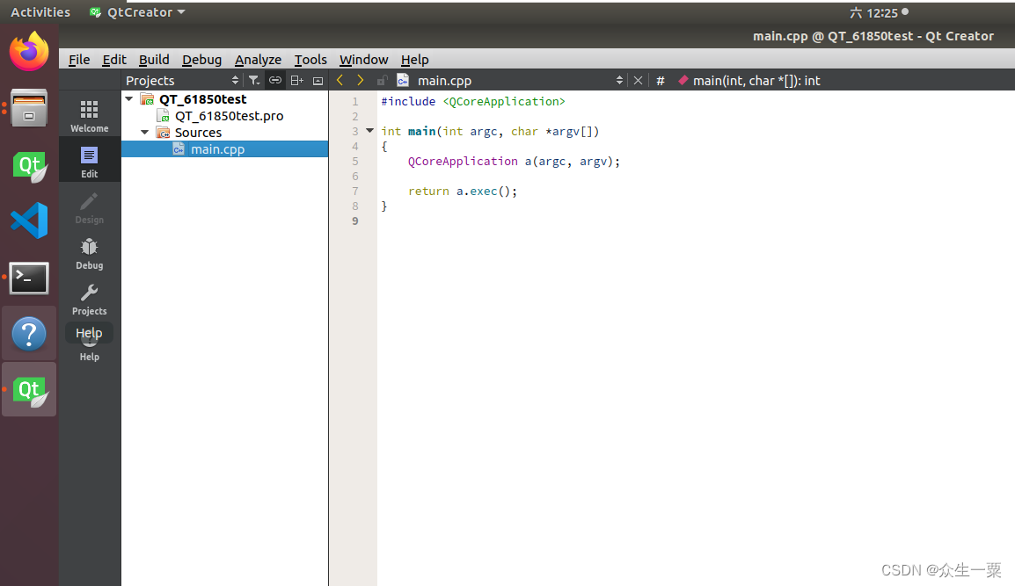This screenshot has width=1015, height=586.
Task: Open the Projects view selector dropdown
Action: pyautogui.click(x=182, y=80)
